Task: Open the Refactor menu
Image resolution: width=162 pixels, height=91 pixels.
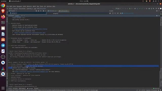Action: click(29, 6)
